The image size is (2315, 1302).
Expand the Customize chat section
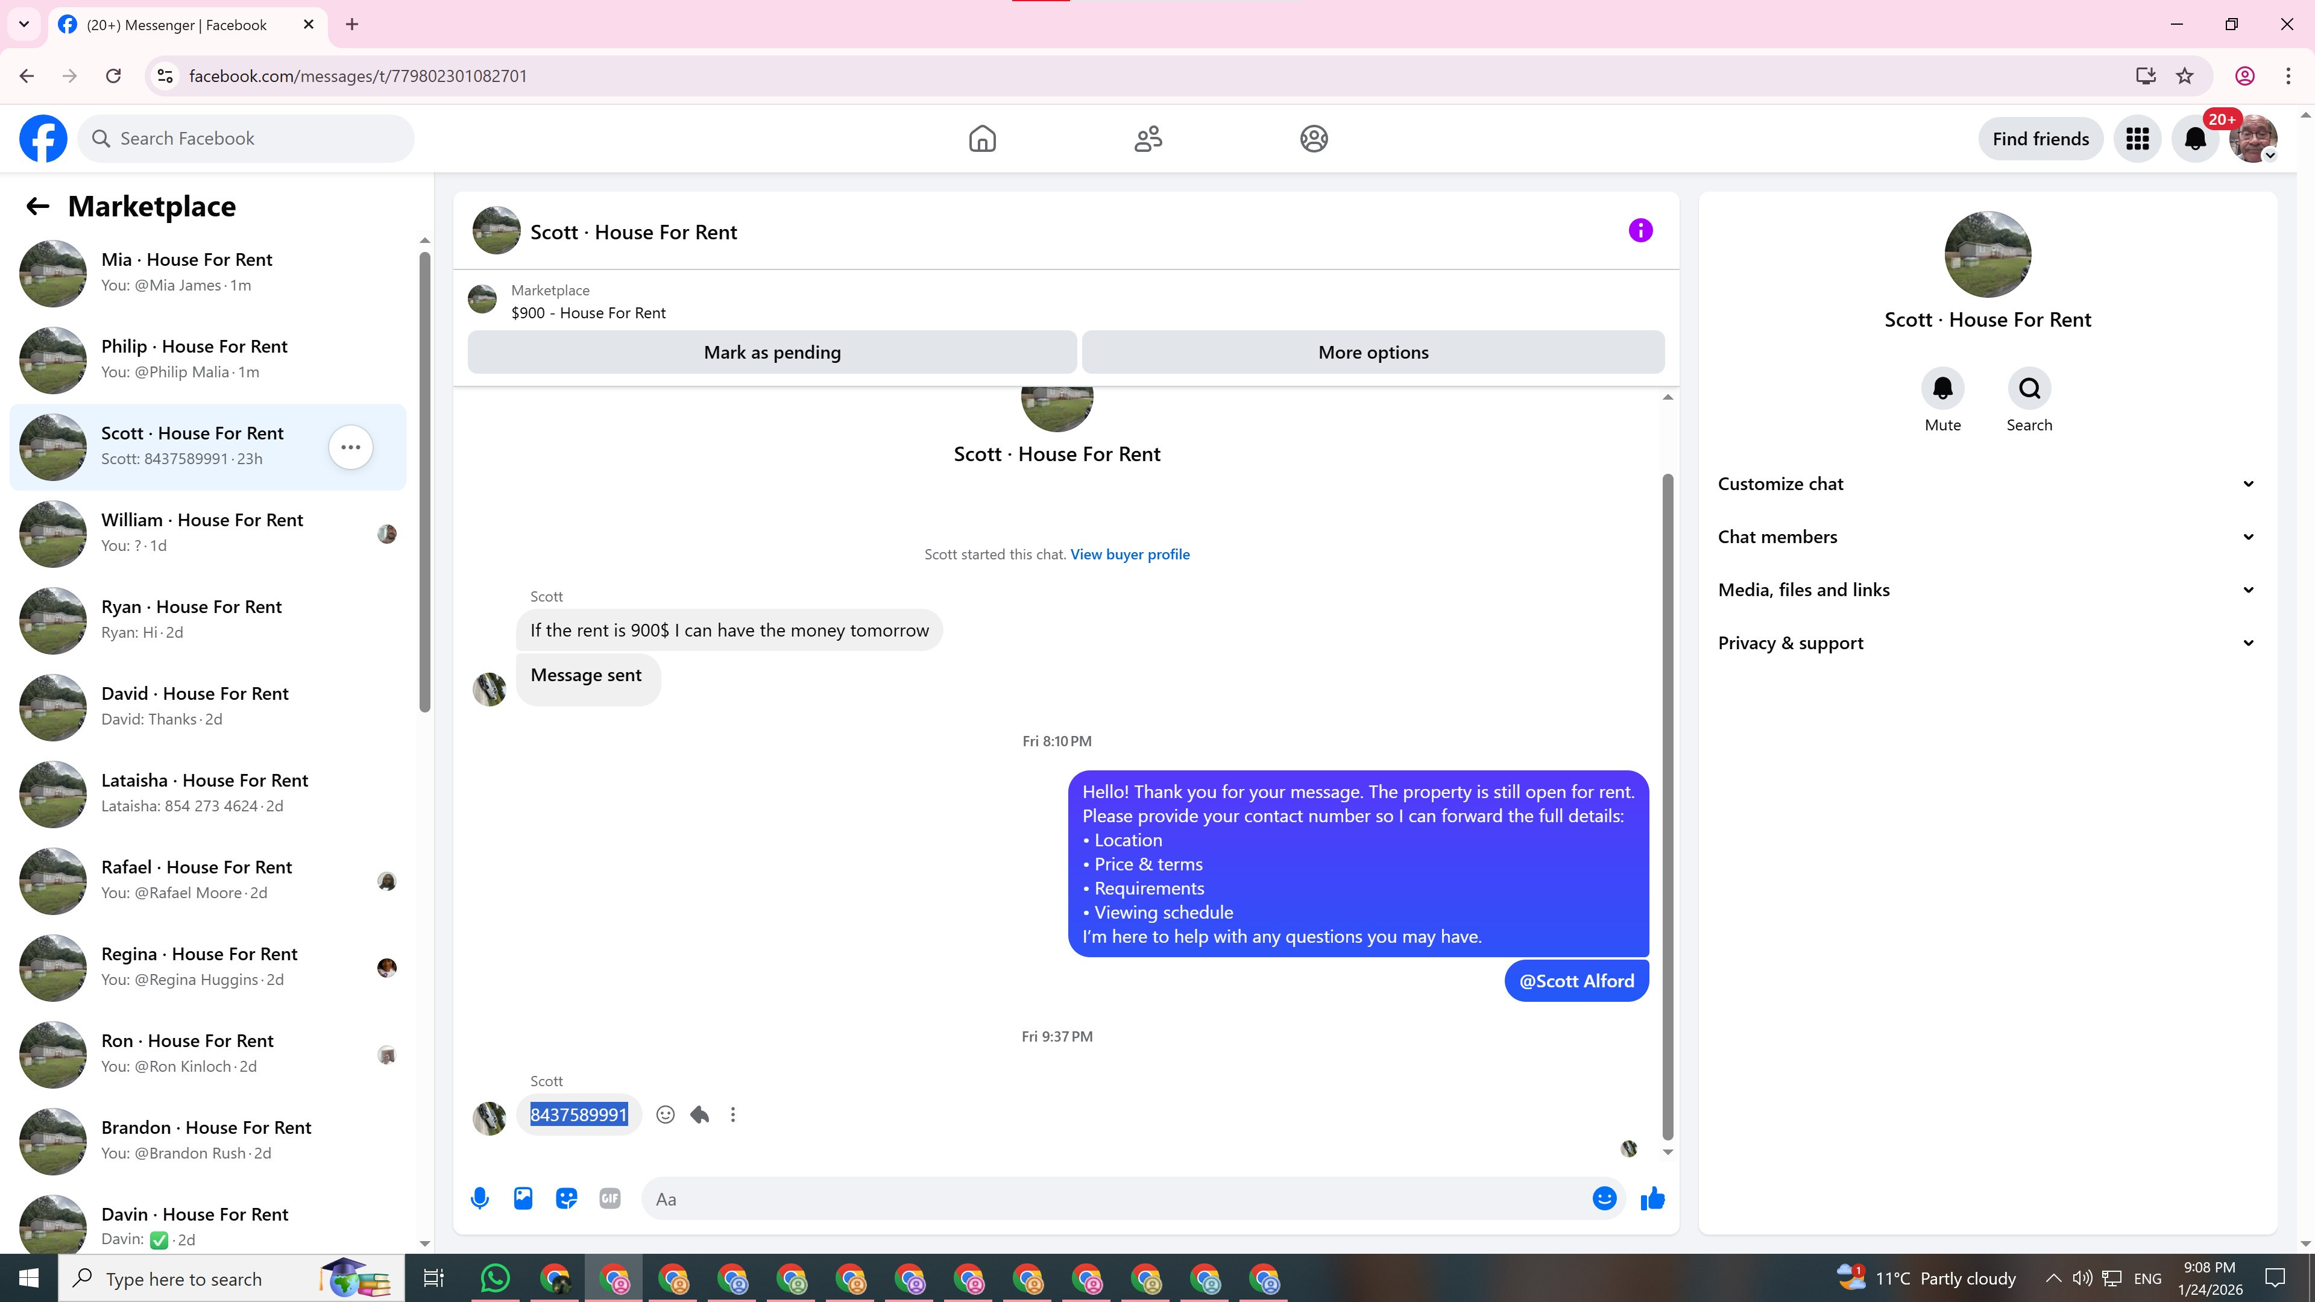[1986, 483]
